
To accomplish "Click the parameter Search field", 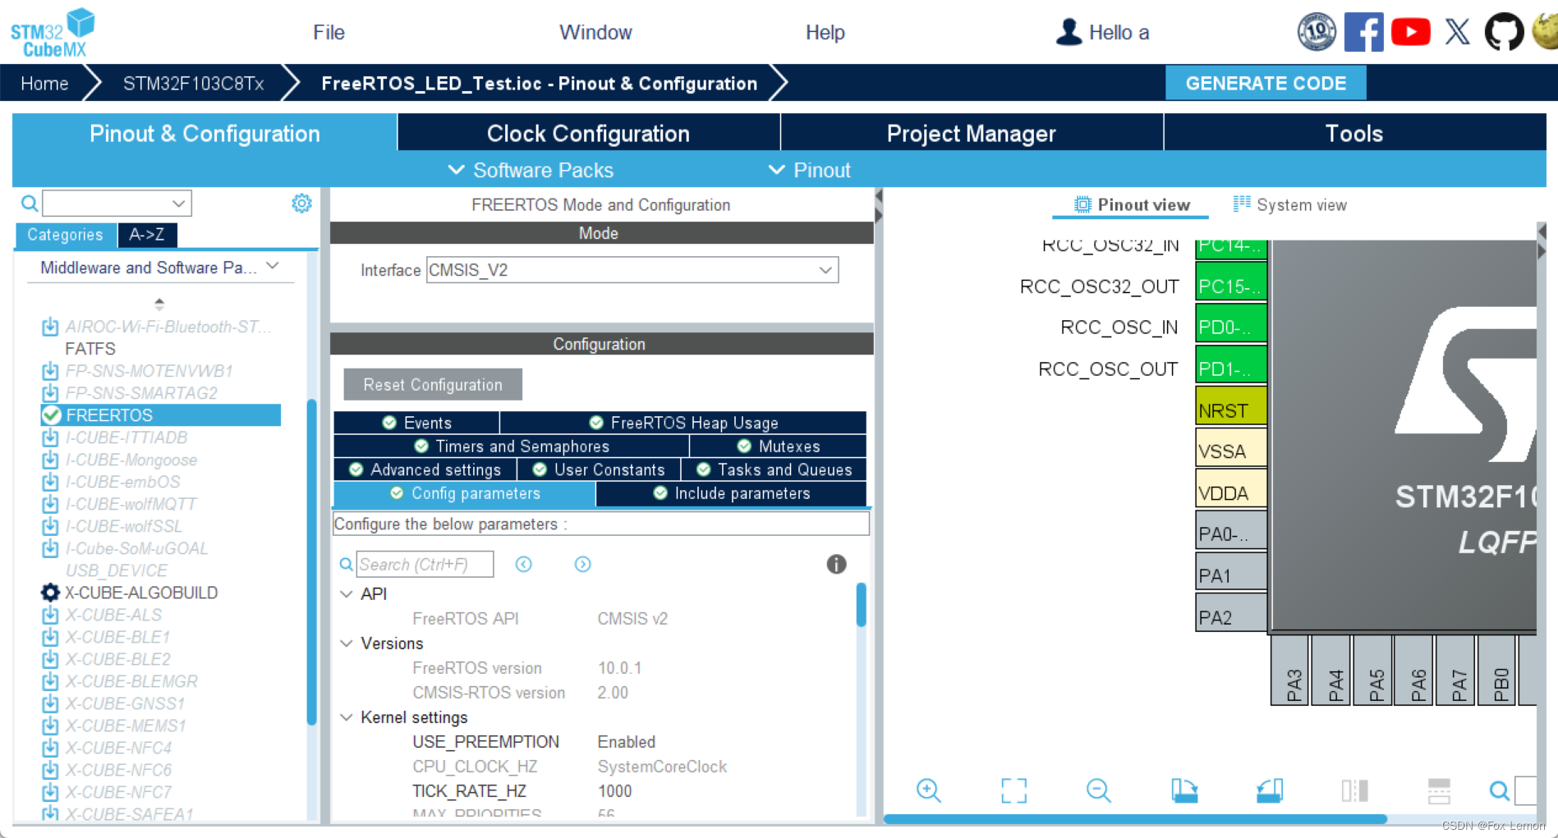I will pos(425,564).
